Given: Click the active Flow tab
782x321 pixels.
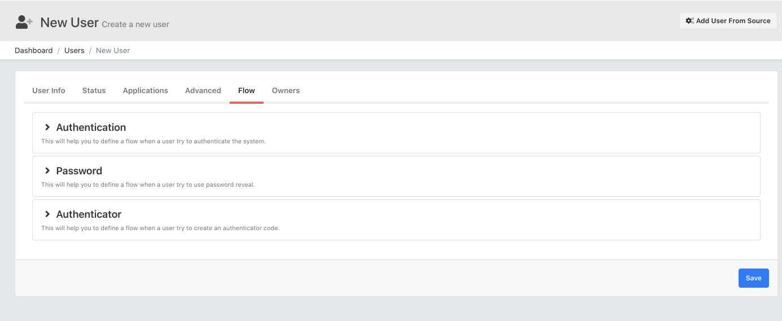Looking at the screenshot, I should click(x=247, y=90).
